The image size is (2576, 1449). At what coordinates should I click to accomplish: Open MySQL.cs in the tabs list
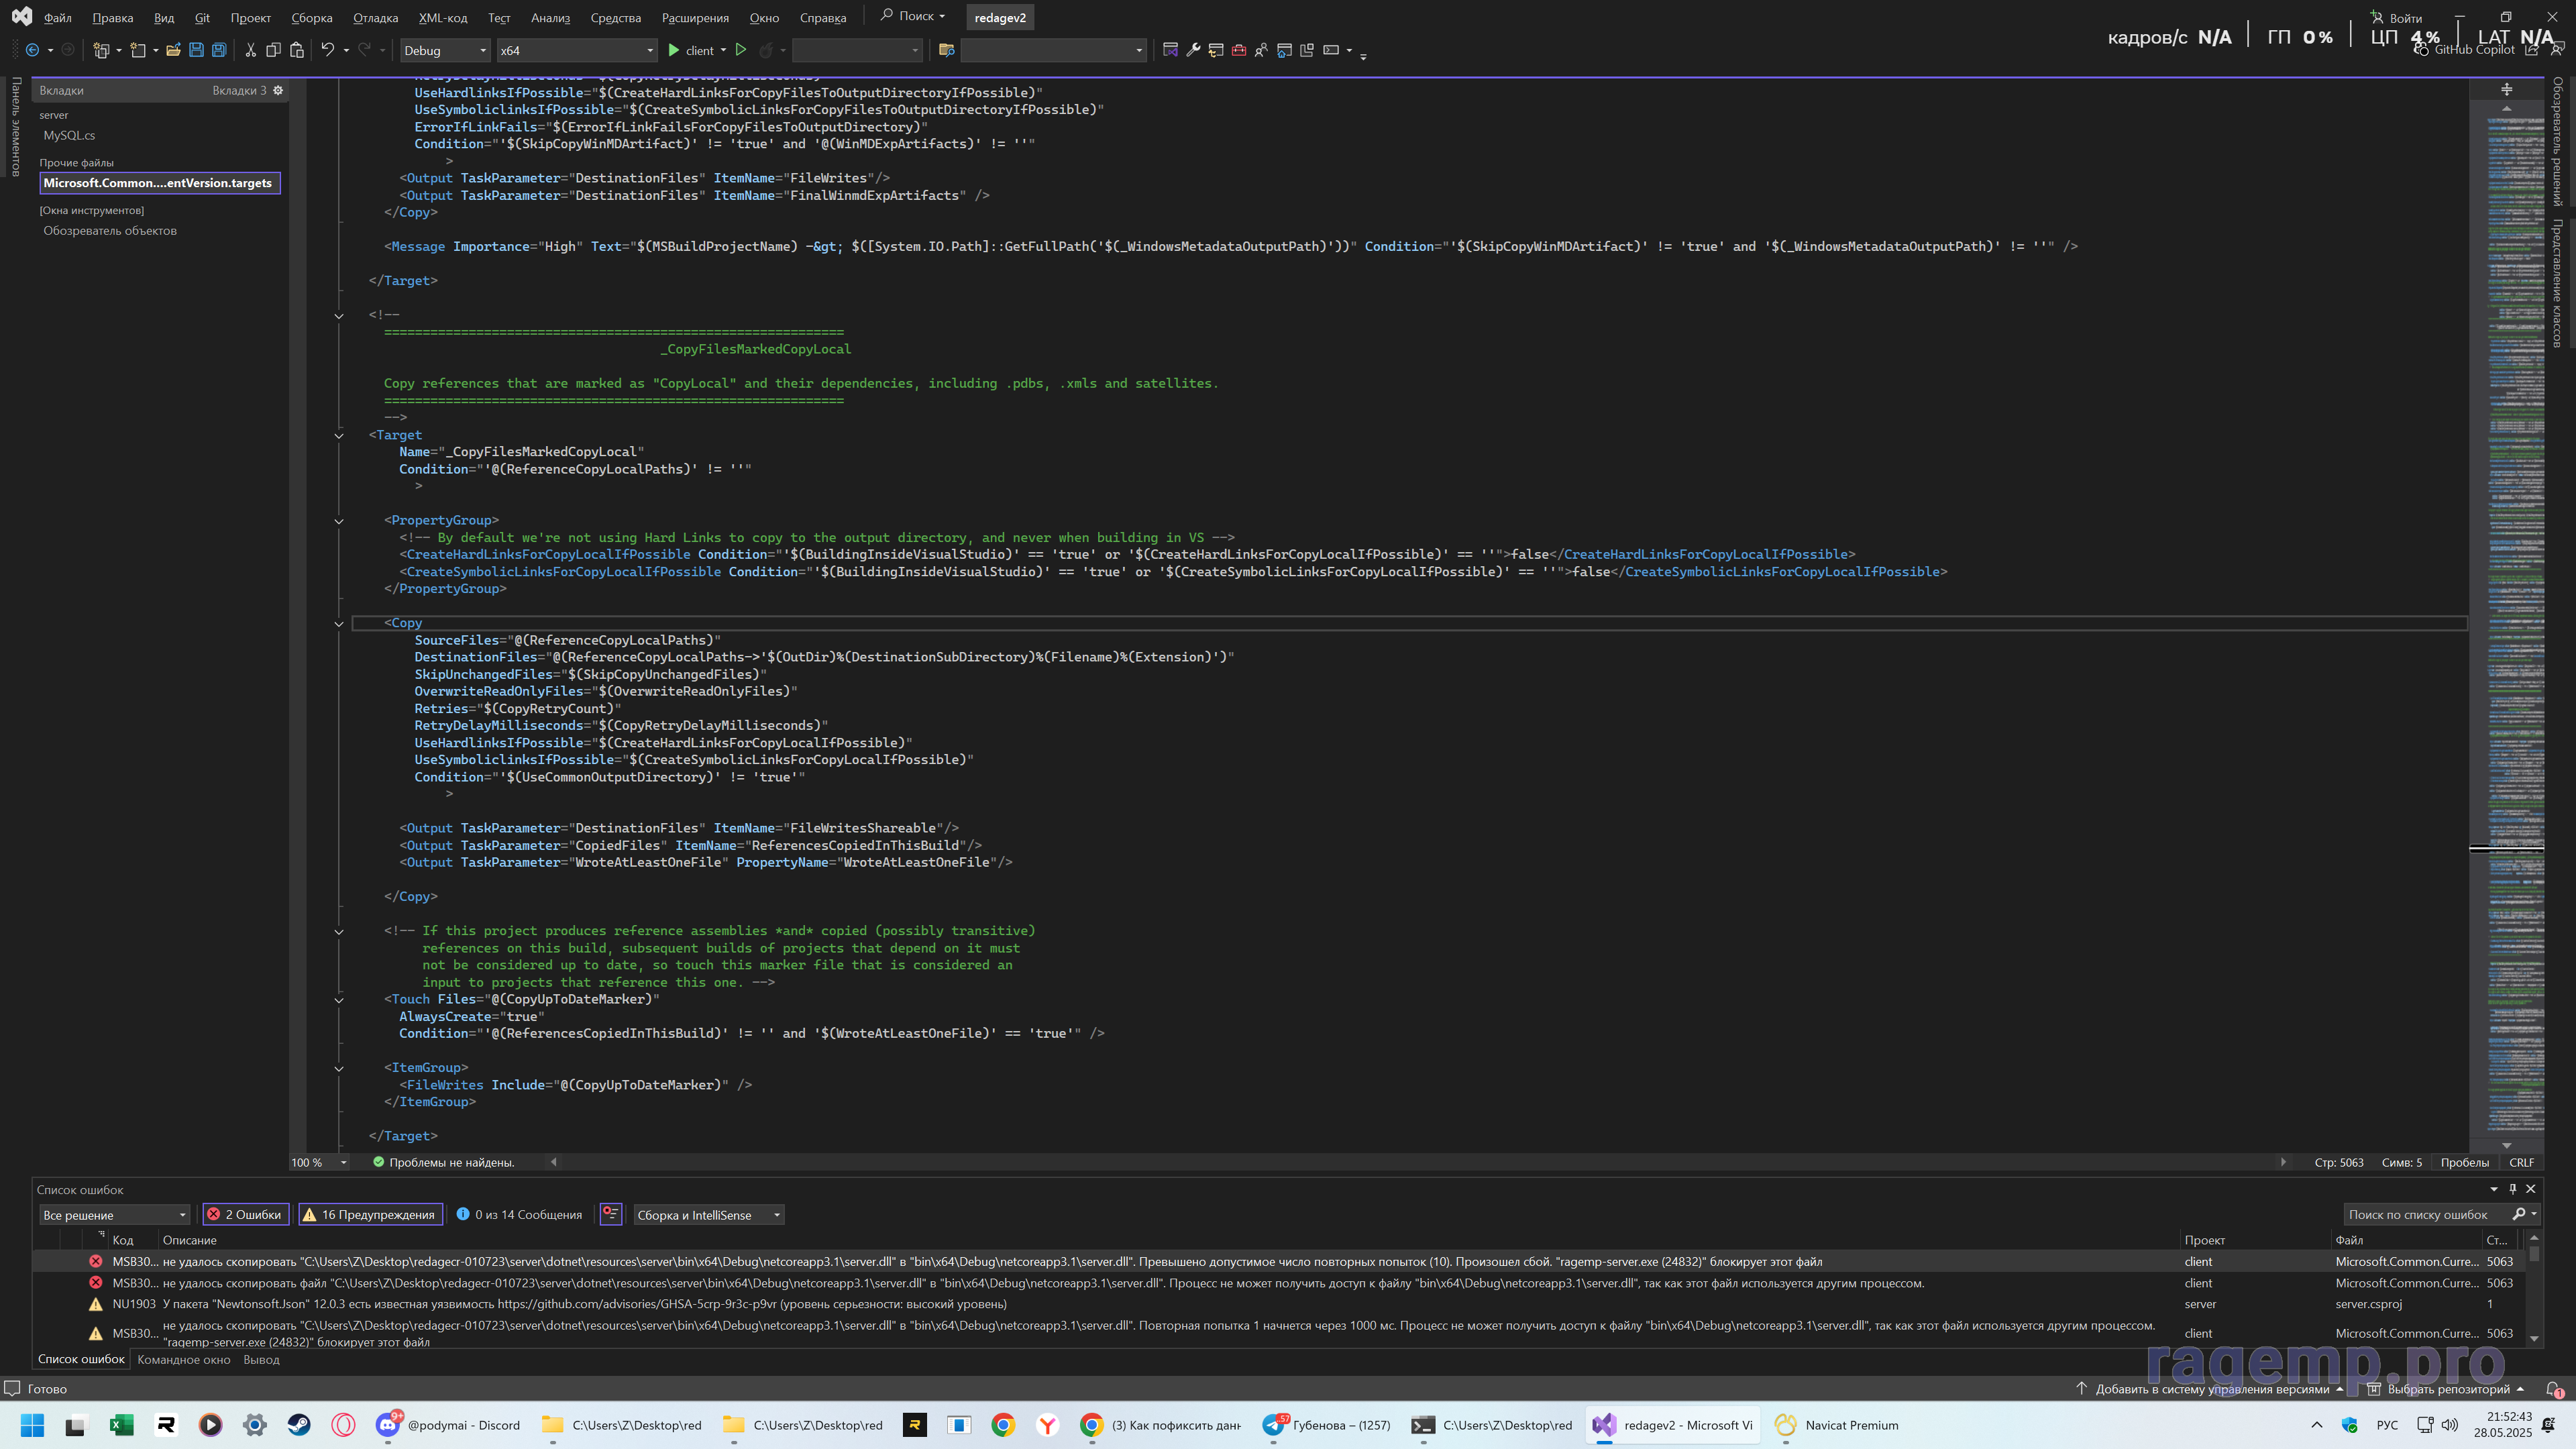click(69, 135)
